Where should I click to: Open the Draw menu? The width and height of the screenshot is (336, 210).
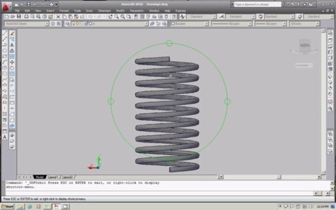click(89, 10)
